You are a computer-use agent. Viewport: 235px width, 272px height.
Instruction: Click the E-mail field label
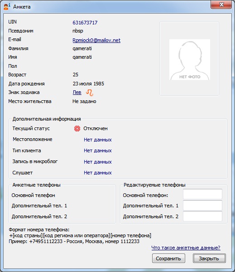click(x=14, y=40)
